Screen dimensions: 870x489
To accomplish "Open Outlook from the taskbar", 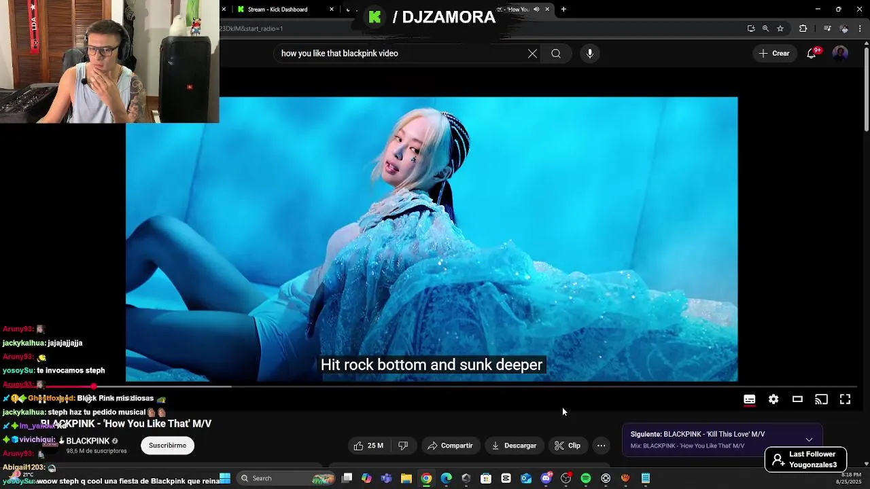I will (526, 478).
